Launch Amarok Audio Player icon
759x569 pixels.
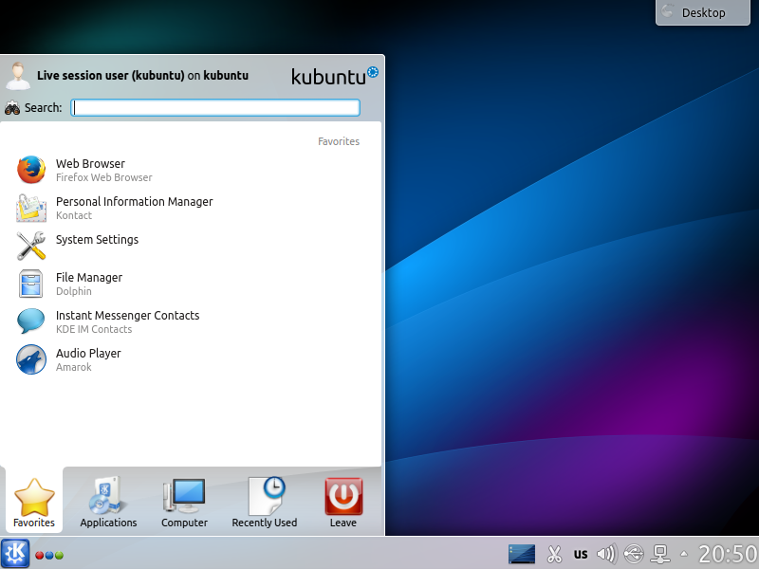tap(31, 359)
